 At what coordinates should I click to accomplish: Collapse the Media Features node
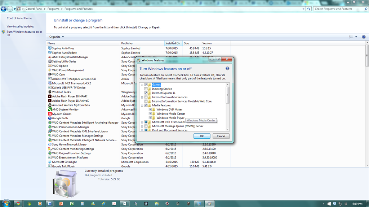[142, 105]
